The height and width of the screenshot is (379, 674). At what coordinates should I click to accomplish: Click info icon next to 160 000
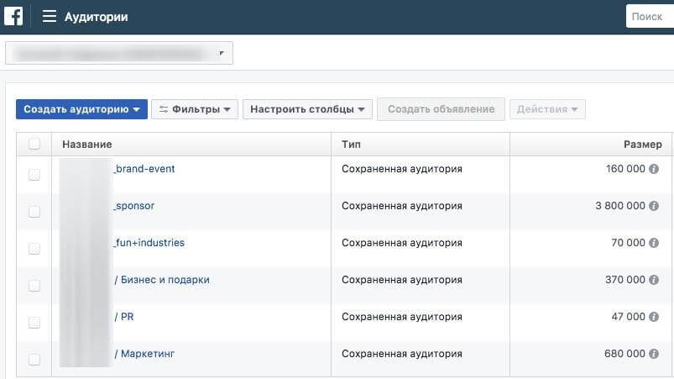pos(654,169)
